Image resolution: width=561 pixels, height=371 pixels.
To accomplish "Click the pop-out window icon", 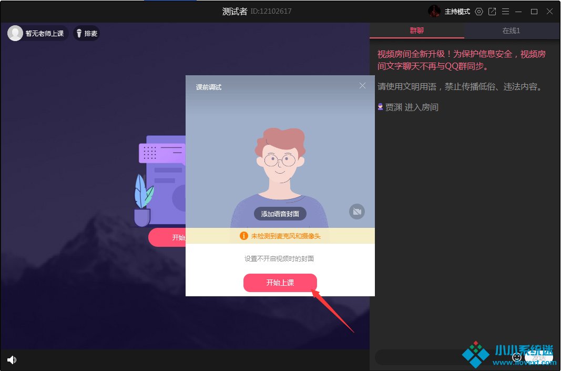I will (492, 12).
